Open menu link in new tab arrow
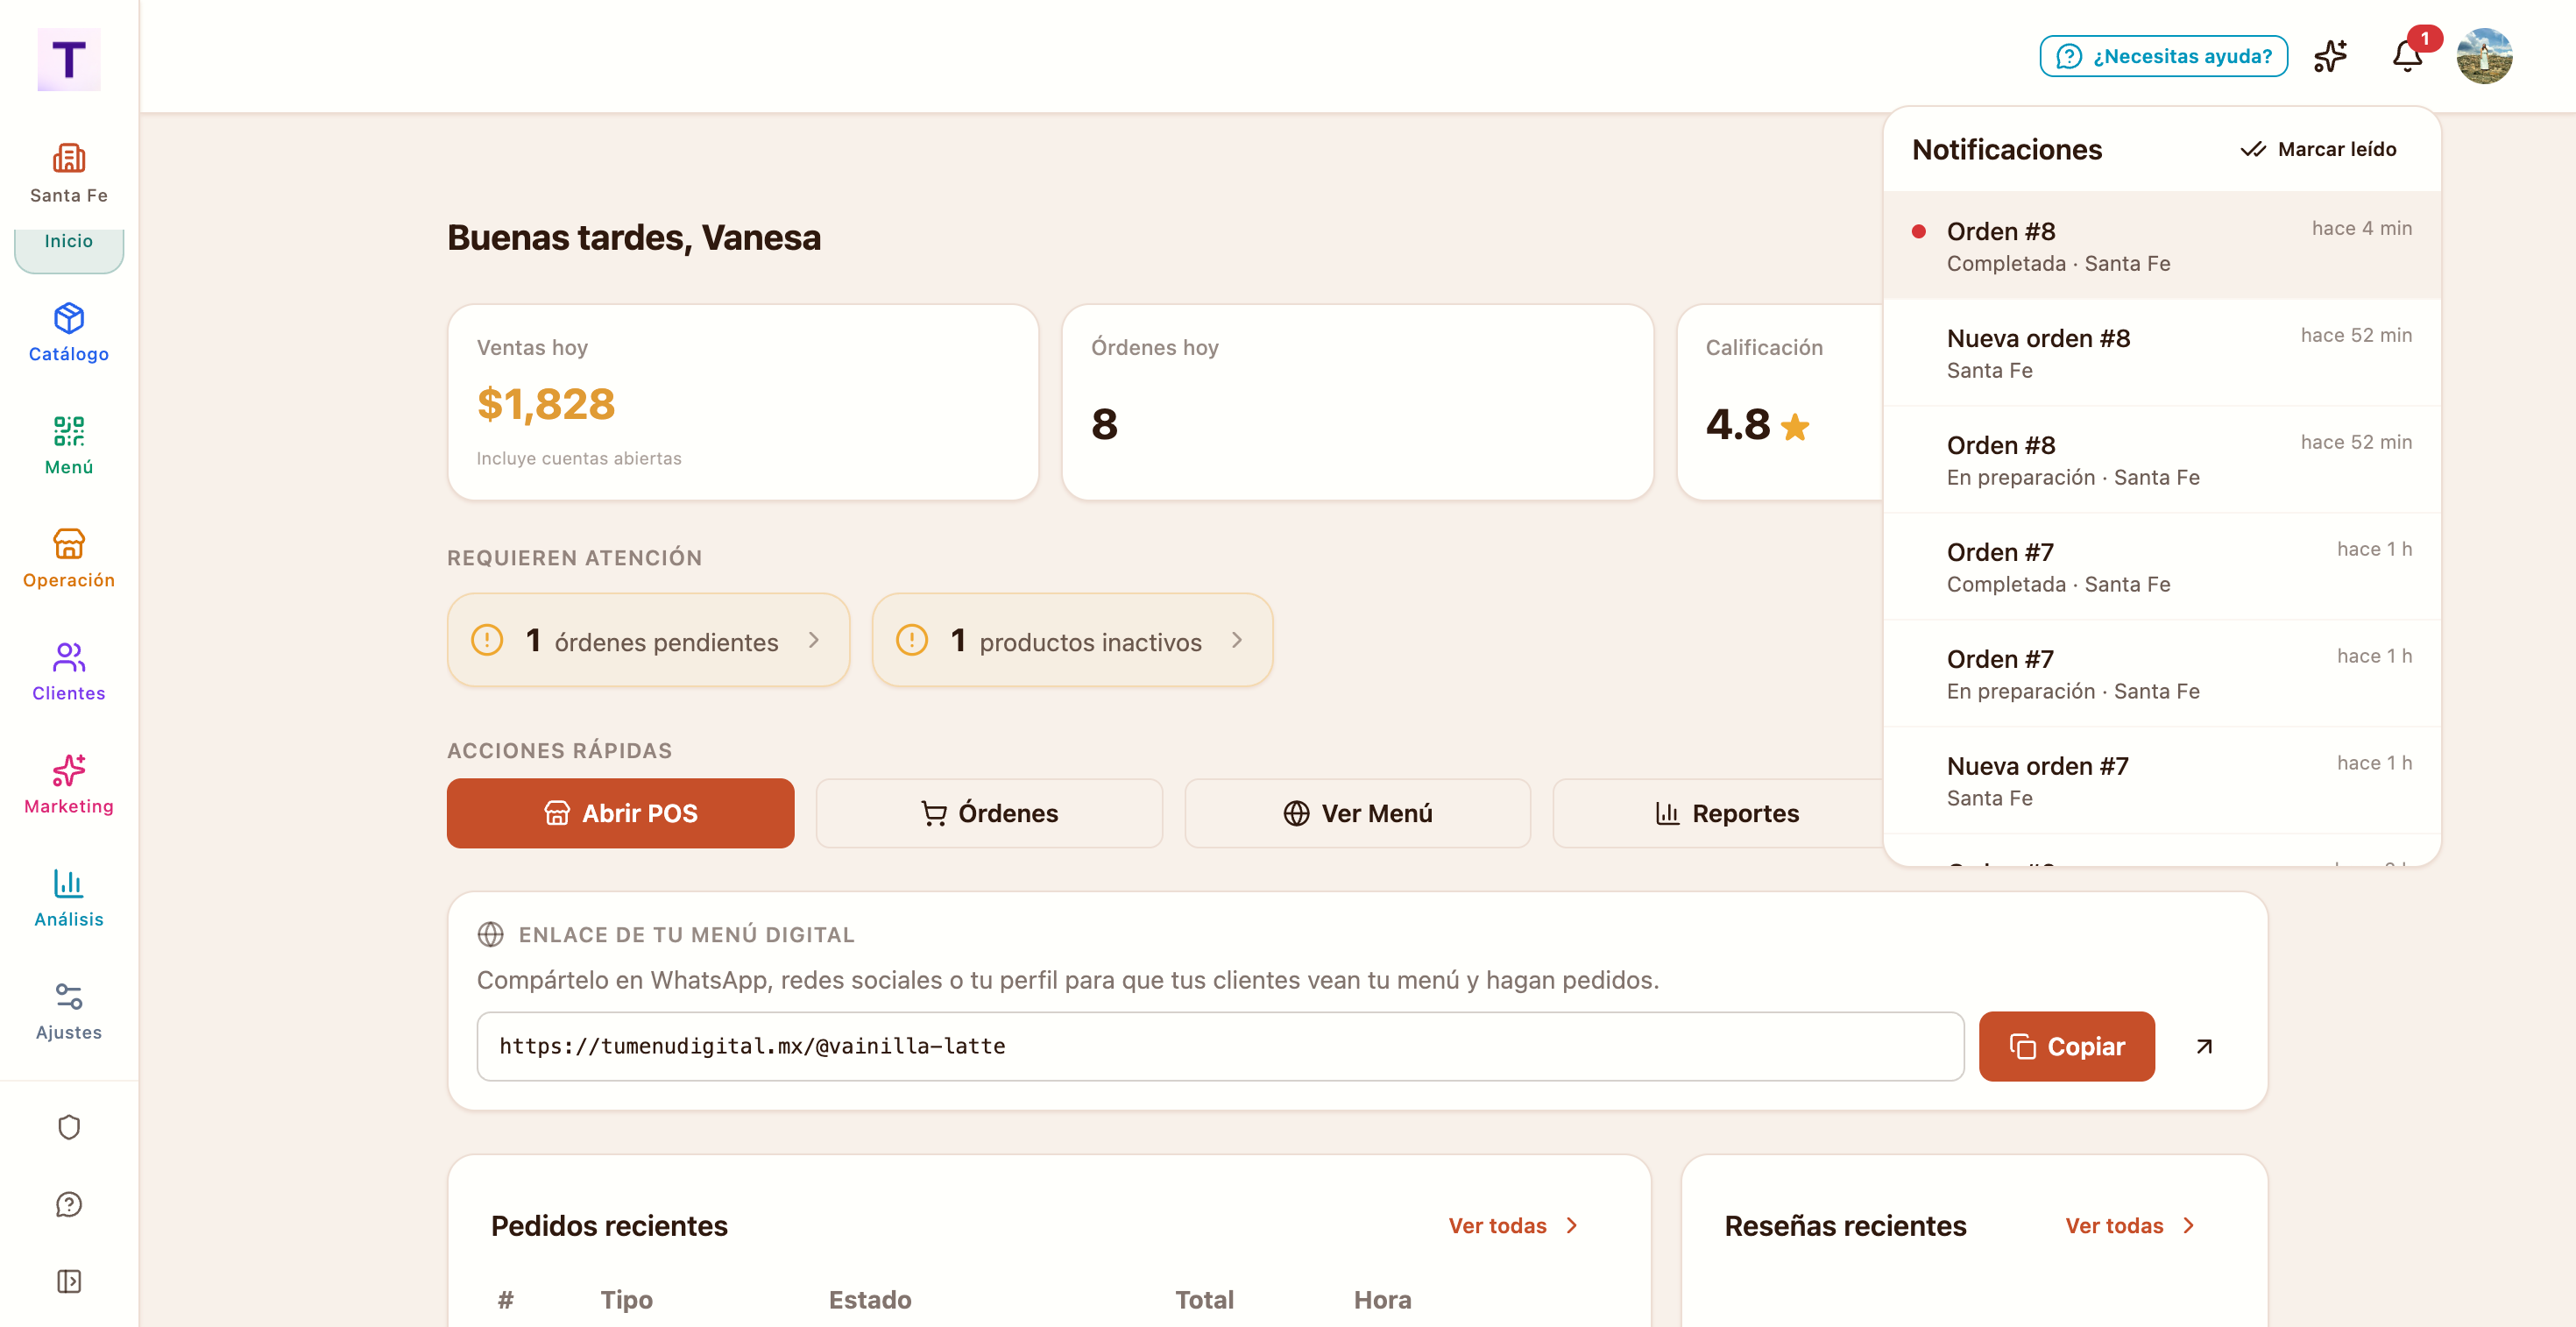 [x=2203, y=1046]
